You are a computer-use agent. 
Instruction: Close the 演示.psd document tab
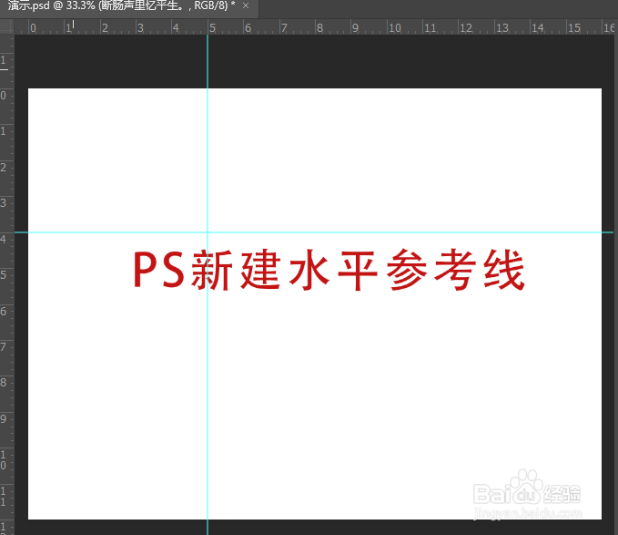click(246, 5)
